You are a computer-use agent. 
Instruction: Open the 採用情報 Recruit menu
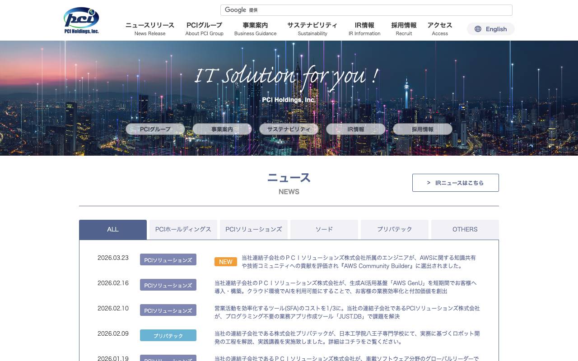(403, 29)
